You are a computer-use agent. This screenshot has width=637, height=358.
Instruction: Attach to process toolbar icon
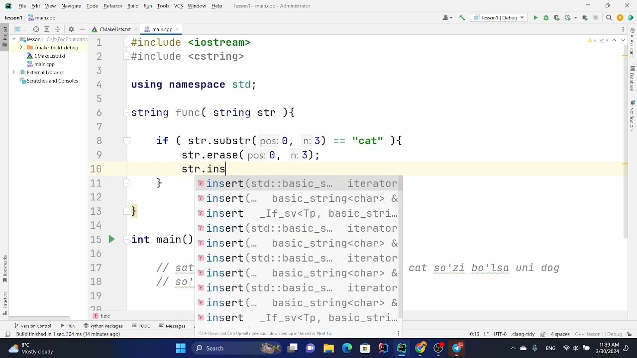(584, 18)
